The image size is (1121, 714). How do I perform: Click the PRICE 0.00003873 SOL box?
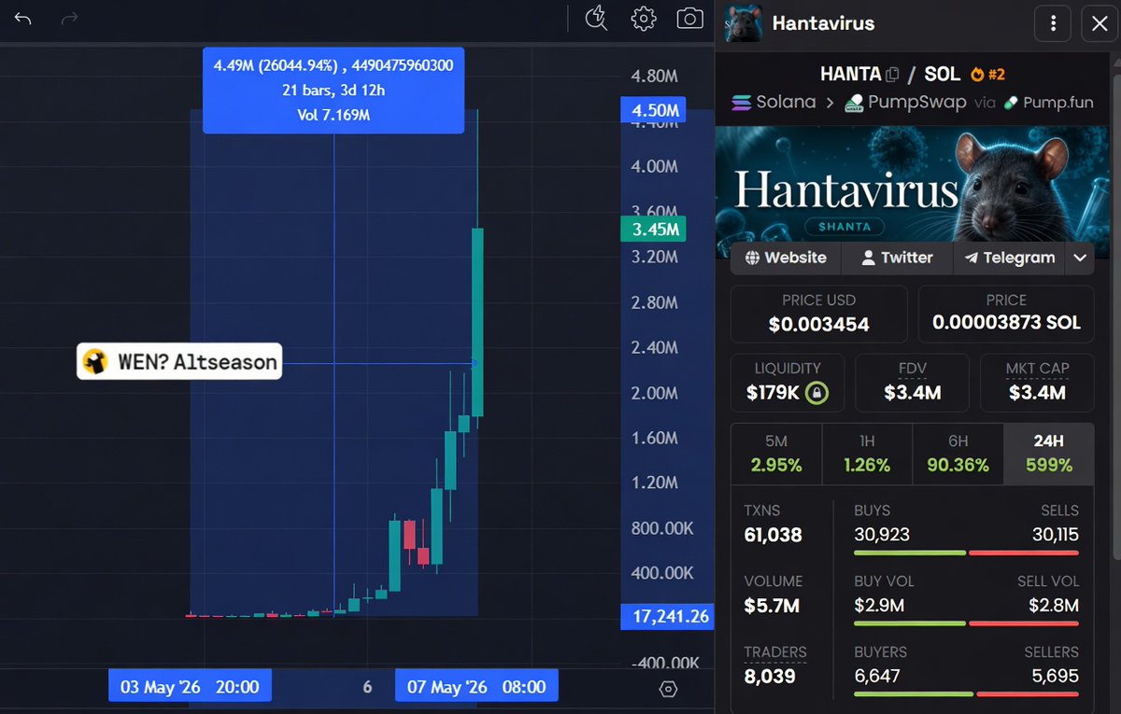point(1006,314)
